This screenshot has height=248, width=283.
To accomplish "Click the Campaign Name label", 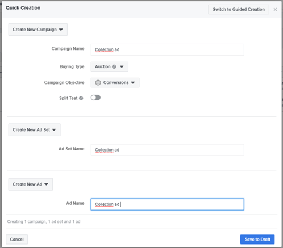I will pyautogui.click(x=68, y=49).
